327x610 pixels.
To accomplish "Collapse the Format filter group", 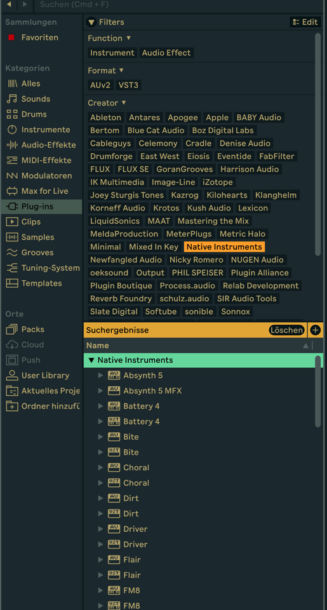I will [121, 71].
